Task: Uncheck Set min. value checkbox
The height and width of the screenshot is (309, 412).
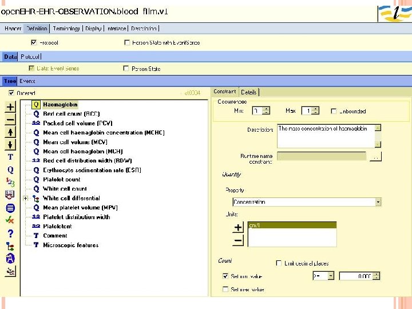Action: coord(225,276)
